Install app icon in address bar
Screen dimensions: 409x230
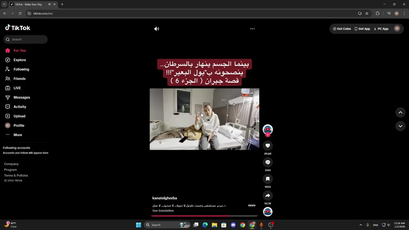click(360, 13)
